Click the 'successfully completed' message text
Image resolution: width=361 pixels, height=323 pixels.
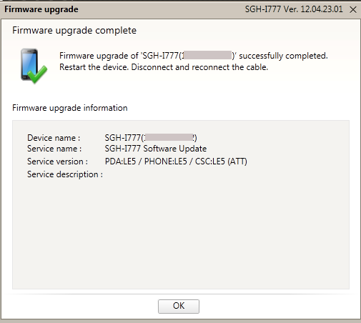click(x=283, y=56)
